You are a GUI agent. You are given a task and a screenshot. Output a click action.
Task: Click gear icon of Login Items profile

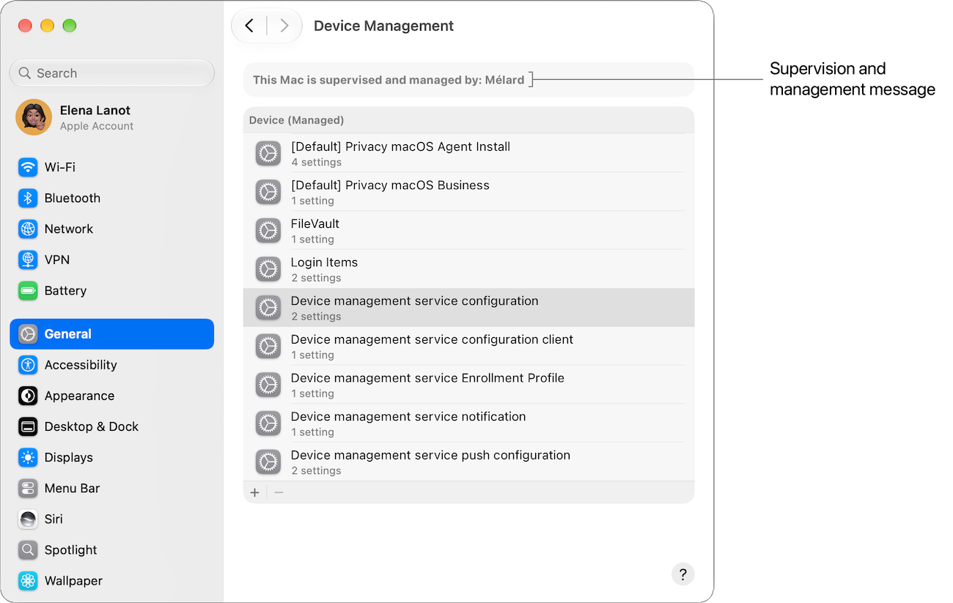tap(268, 270)
